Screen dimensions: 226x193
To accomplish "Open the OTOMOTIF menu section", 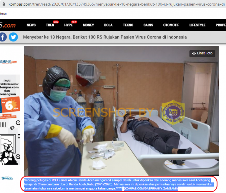I will [171, 25].
